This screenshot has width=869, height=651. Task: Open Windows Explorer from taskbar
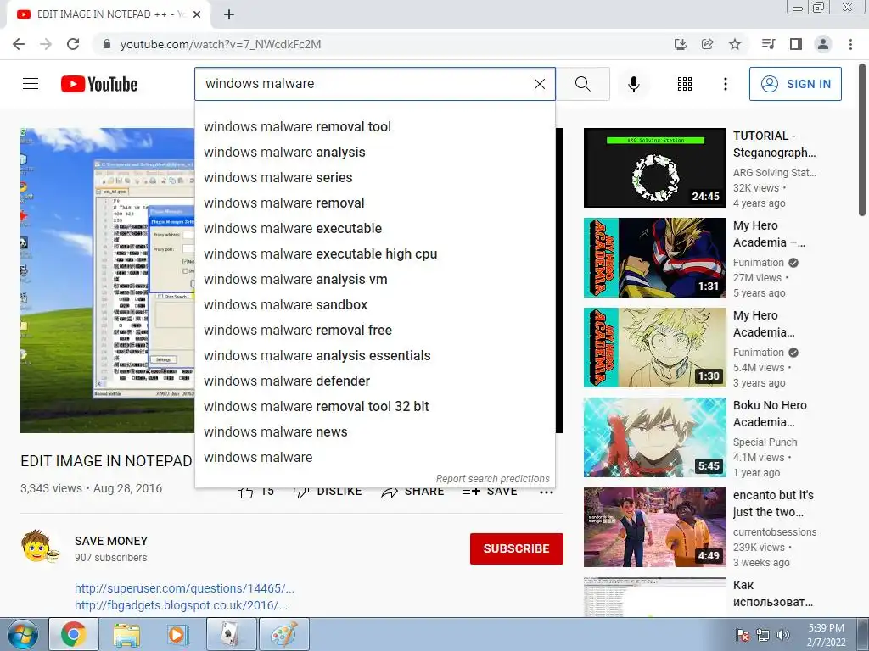(126, 634)
